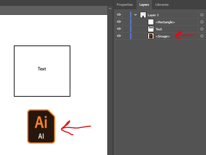Hide Layer 1 using its eye icon
The width and height of the screenshot is (206, 155).
click(119, 15)
